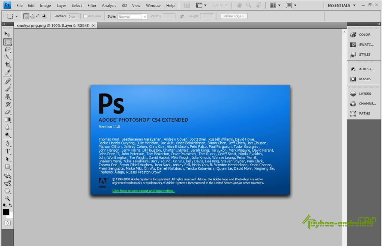Open the ESSENTIALS workspace switcher
The image size is (382, 246).
coord(341,5)
